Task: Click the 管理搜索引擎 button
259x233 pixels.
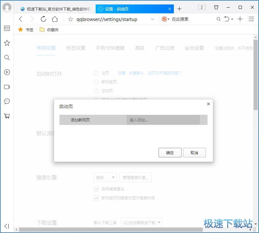Action: point(135,177)
